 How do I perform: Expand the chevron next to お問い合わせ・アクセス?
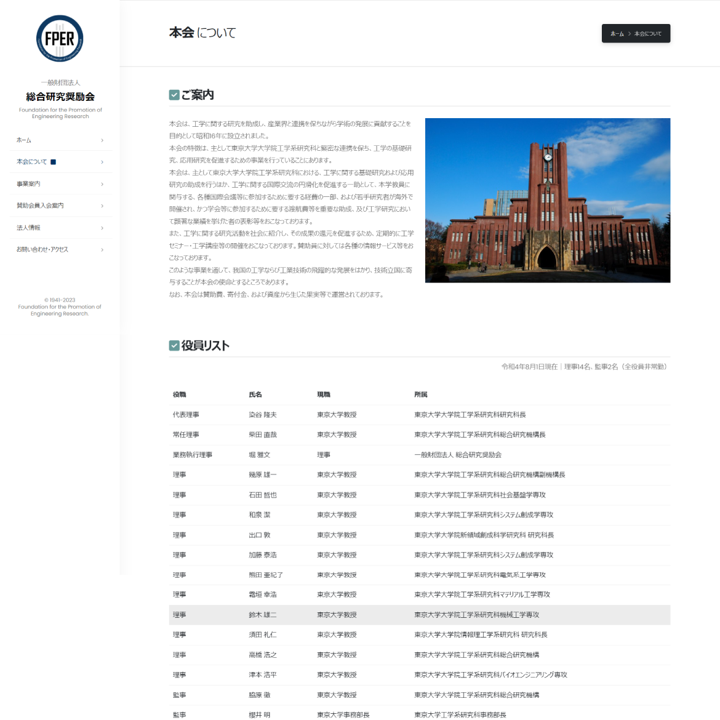pos(102,250)
